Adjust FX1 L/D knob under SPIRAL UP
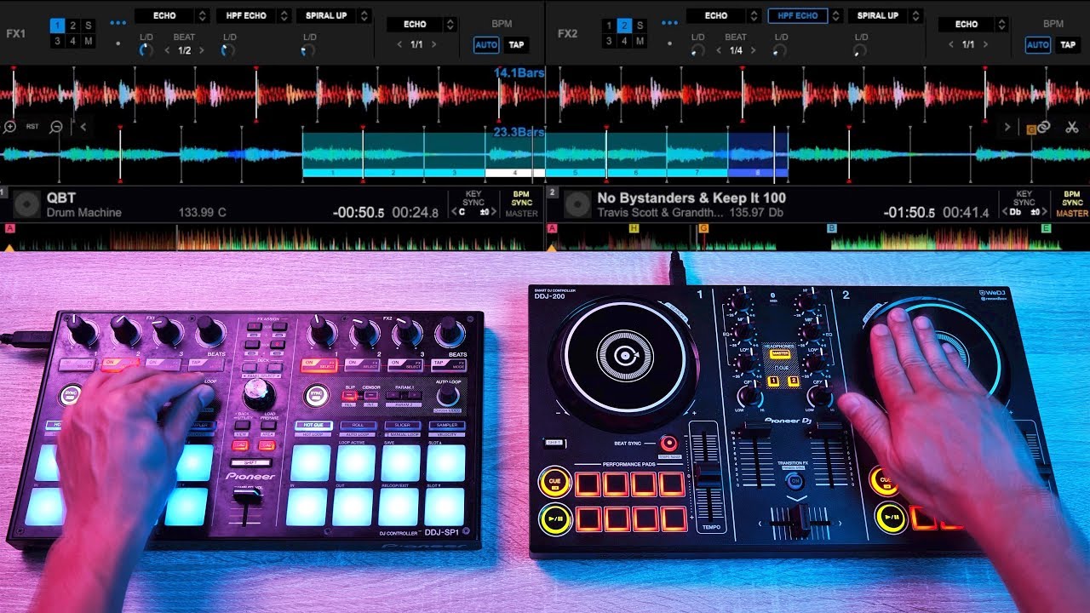Screen dimensions: 1090x613 (x=307, y=51)
